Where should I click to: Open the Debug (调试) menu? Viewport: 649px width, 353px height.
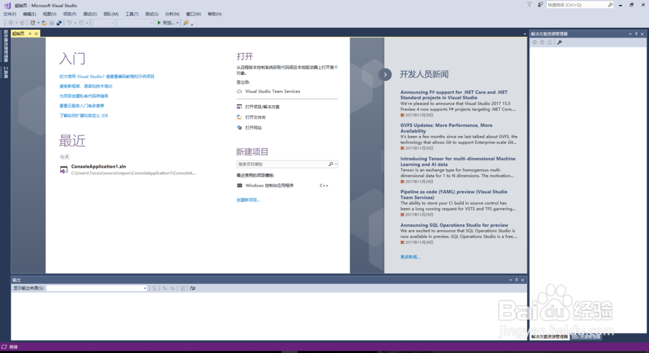click(90, 14)
